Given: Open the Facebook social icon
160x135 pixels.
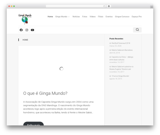Looking at the screenshot, I should 21,30.
